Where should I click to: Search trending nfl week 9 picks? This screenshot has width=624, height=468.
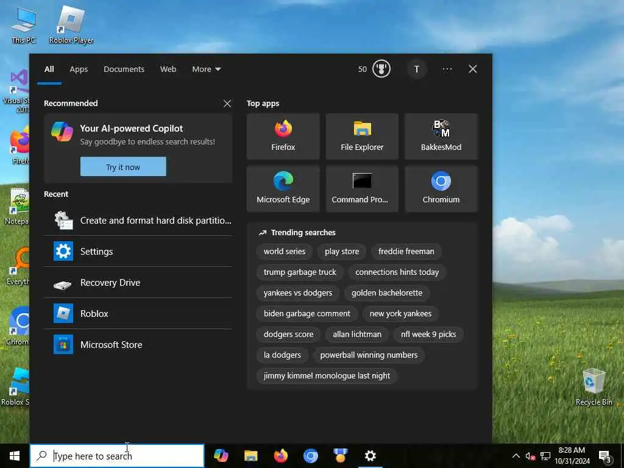coord(428,335)
